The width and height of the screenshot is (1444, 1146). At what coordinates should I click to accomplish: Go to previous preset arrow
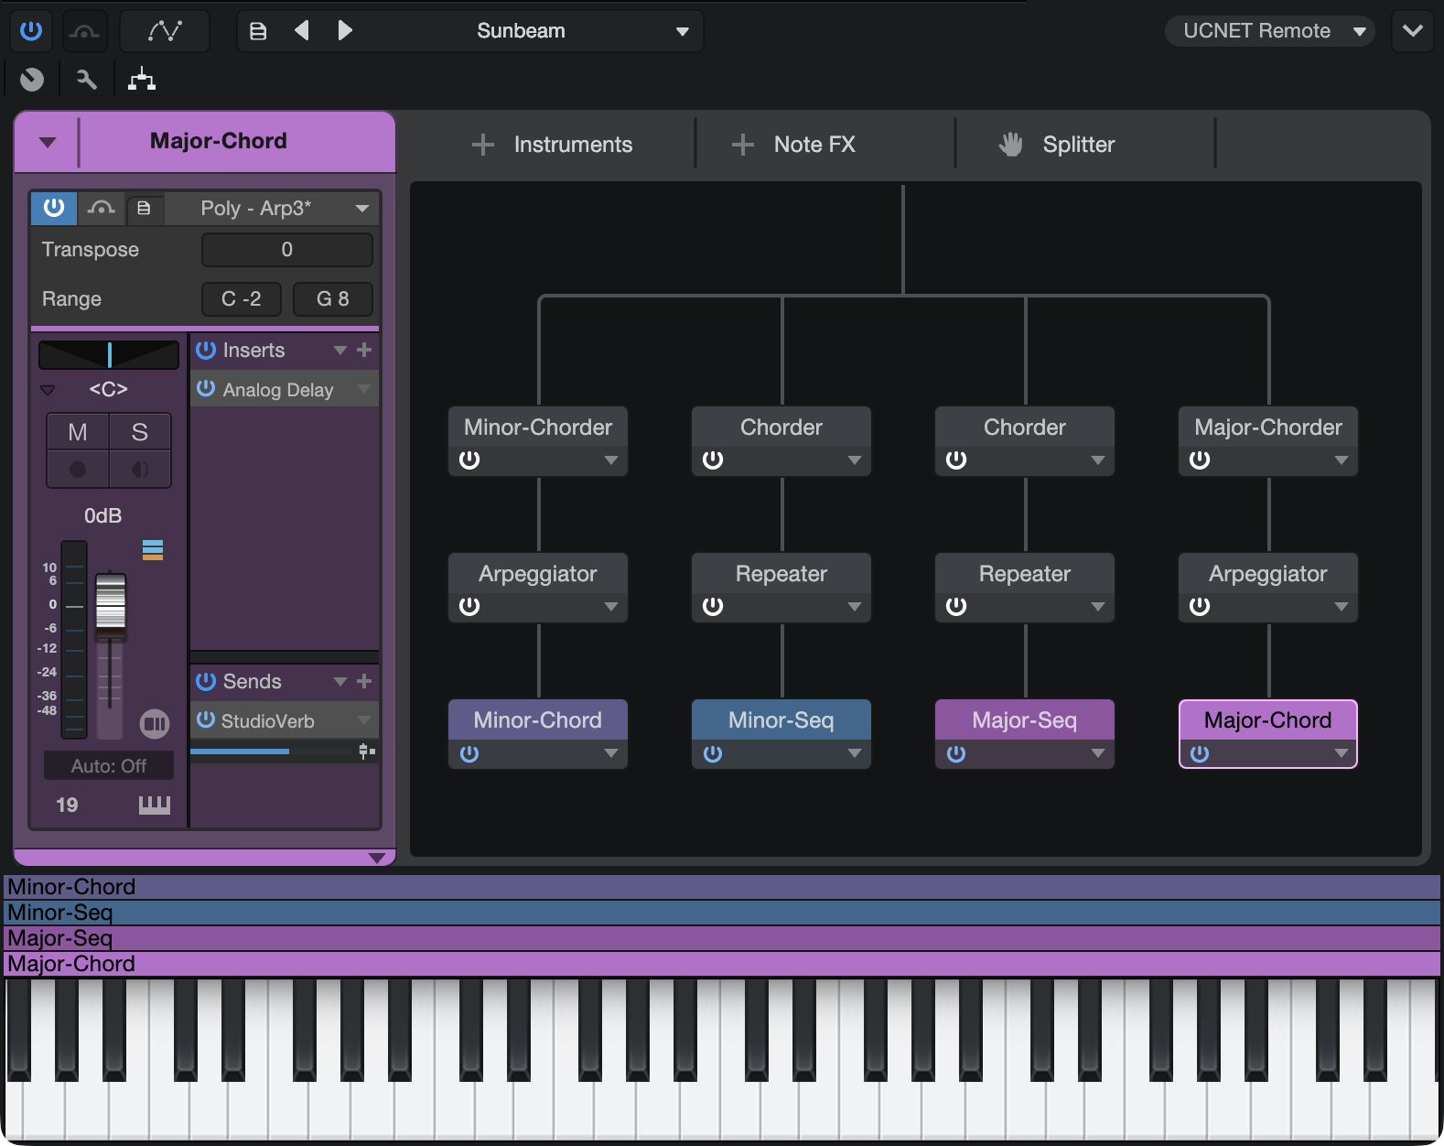[301, 30]
